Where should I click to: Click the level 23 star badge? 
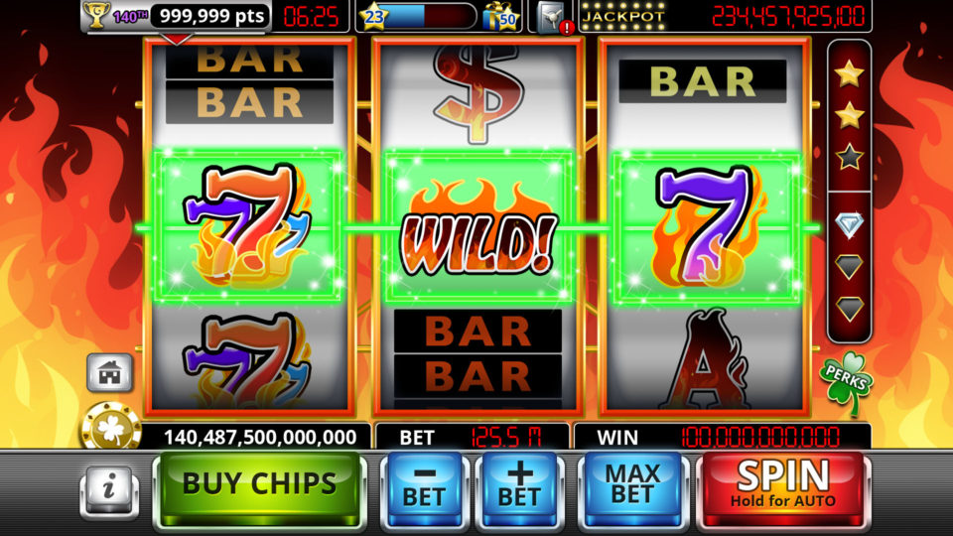point(373,17)
